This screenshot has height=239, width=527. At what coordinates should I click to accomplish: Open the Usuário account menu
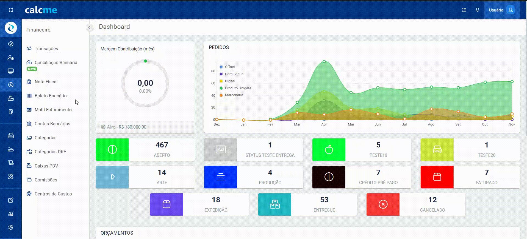(x=502, y=10)
